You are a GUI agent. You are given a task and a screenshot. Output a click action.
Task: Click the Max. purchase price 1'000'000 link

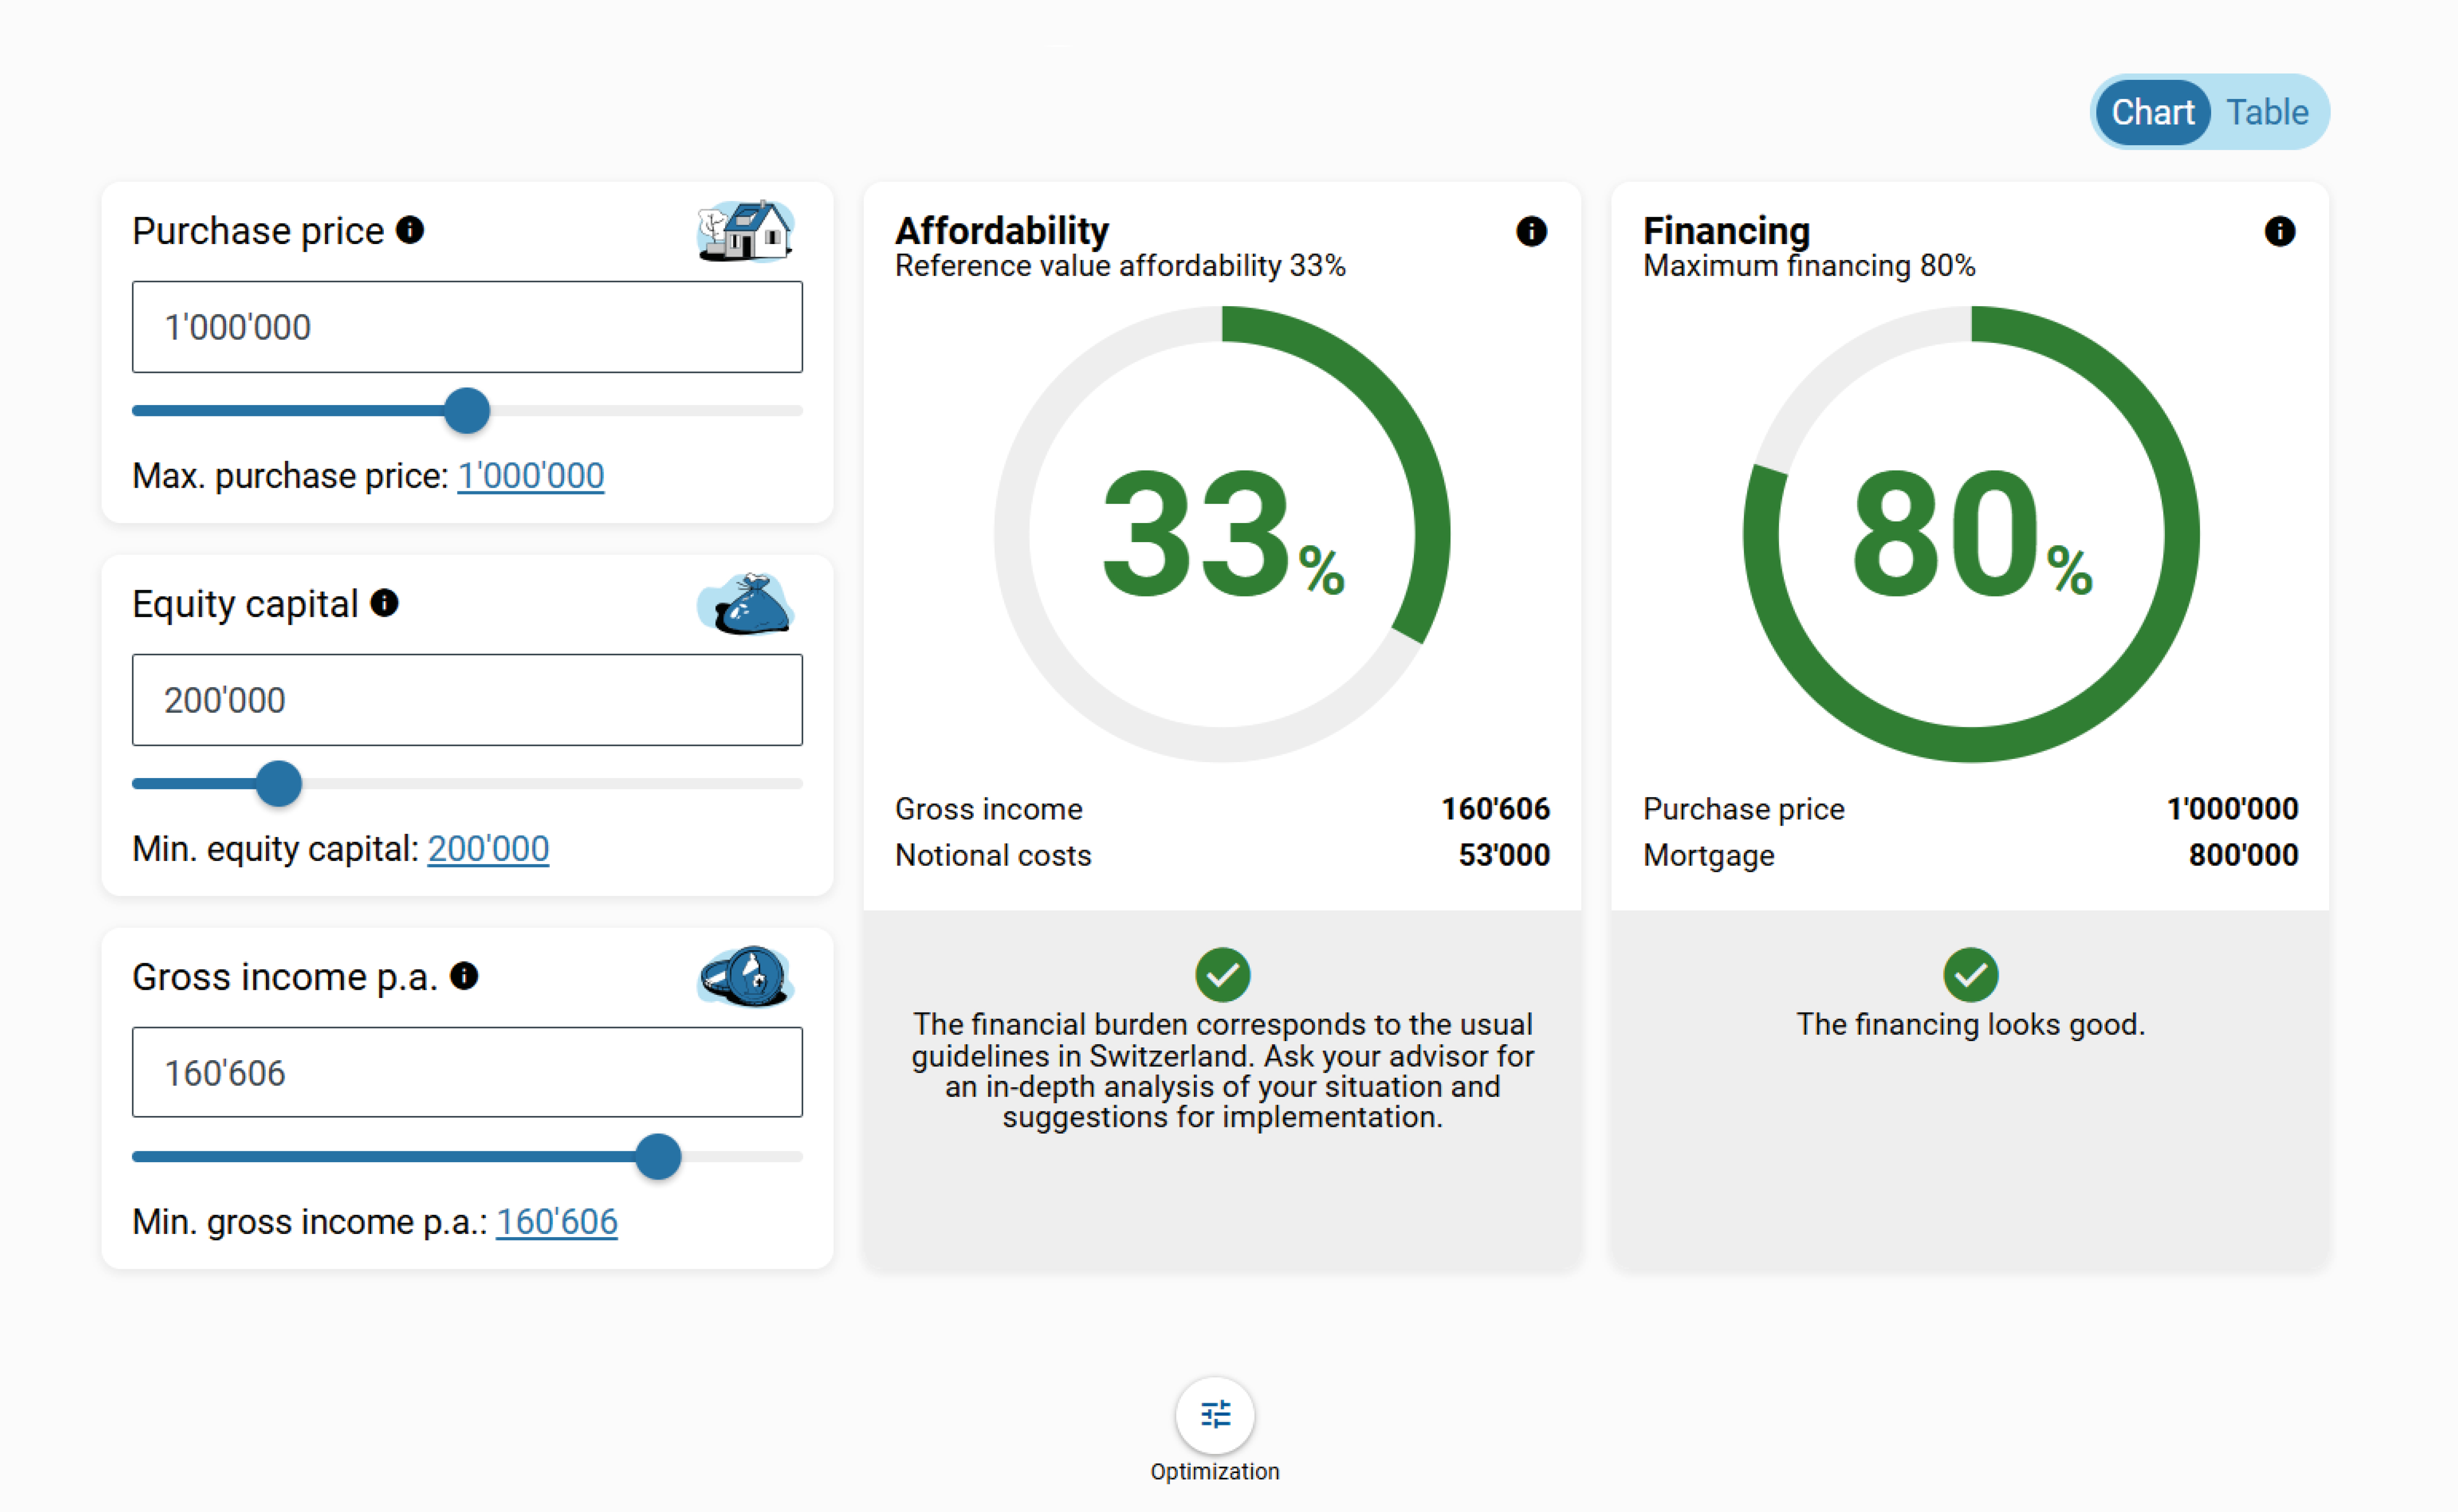click(x=530, y=476)
